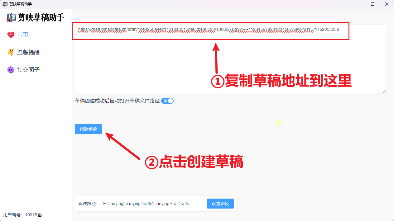Click the flower icon beside 社交圈子
This screenshot has width=394, height=221.
pos(10,69)
